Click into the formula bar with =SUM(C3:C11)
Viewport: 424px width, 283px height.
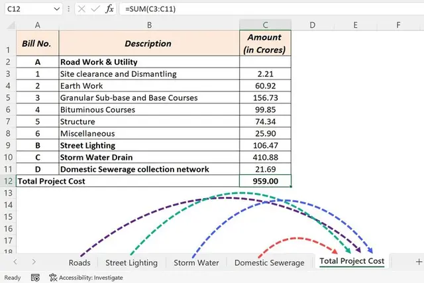(x=272, y=9)
